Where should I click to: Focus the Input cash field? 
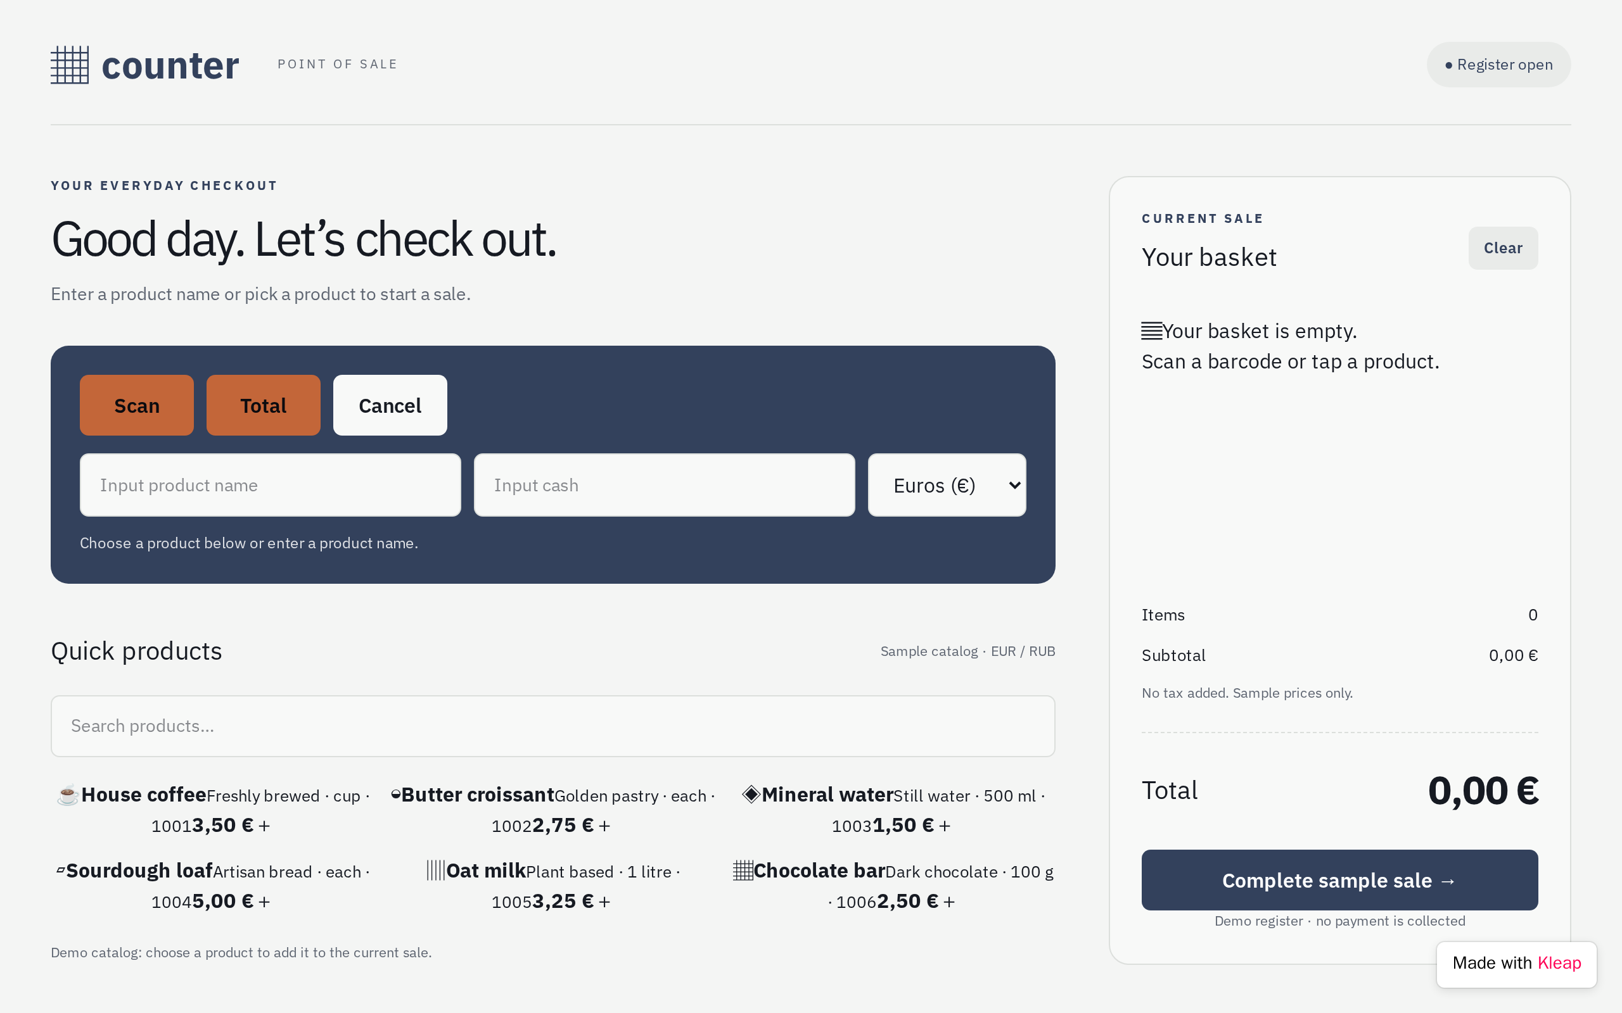tap(664, 485)
